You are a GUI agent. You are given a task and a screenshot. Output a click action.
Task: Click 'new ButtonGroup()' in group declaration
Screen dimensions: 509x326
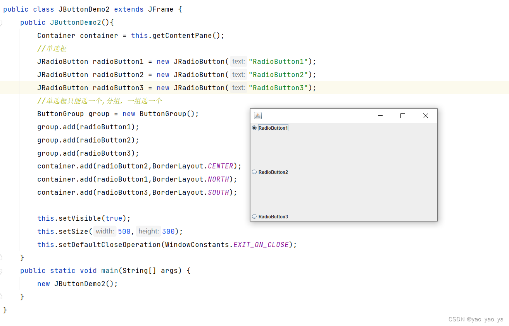(x=159, y=114)
